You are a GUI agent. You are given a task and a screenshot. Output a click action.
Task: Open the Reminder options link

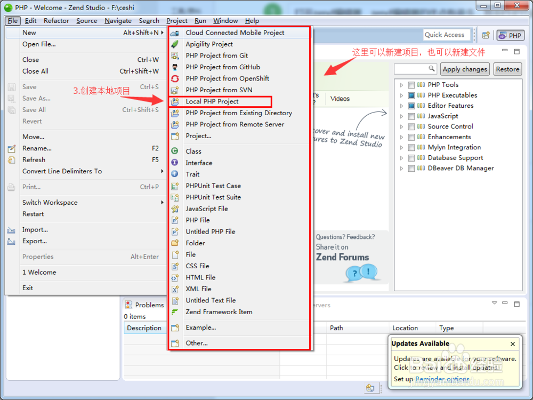[x=442, y=379]
